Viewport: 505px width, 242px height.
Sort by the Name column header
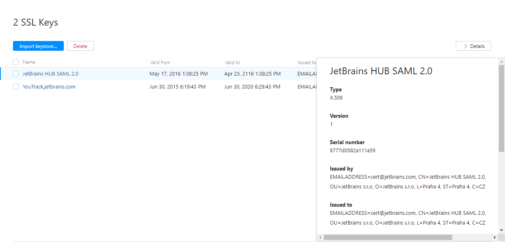tap(29, 62)
